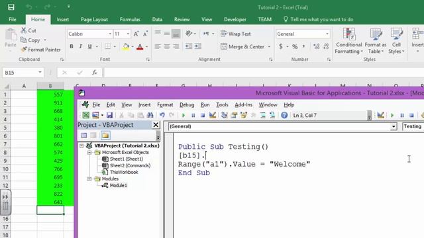
Task: Click the Undo arrow in VBA toolbar
Action: pos(162,115)
